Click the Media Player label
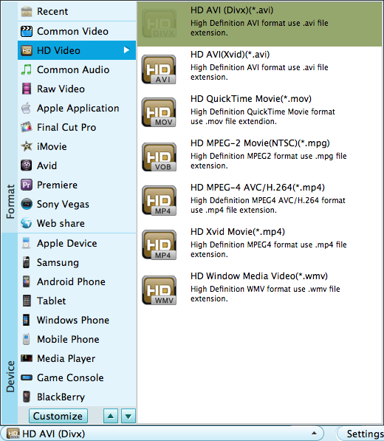Screen dimensions: 384x441 (66, 358)
